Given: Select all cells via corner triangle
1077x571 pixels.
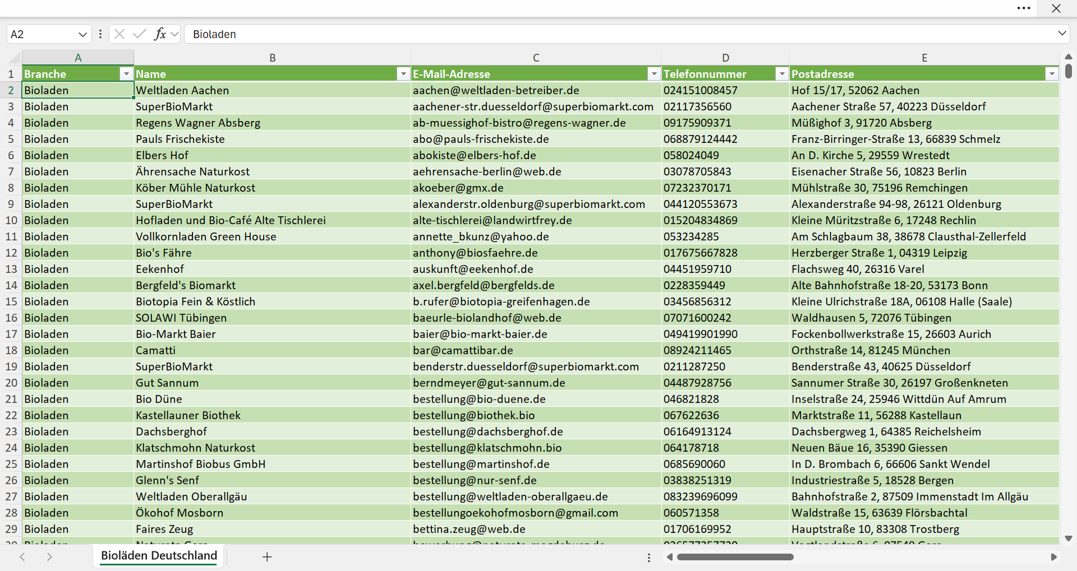Looking at the screenshot, I should [x=14, y=57].
